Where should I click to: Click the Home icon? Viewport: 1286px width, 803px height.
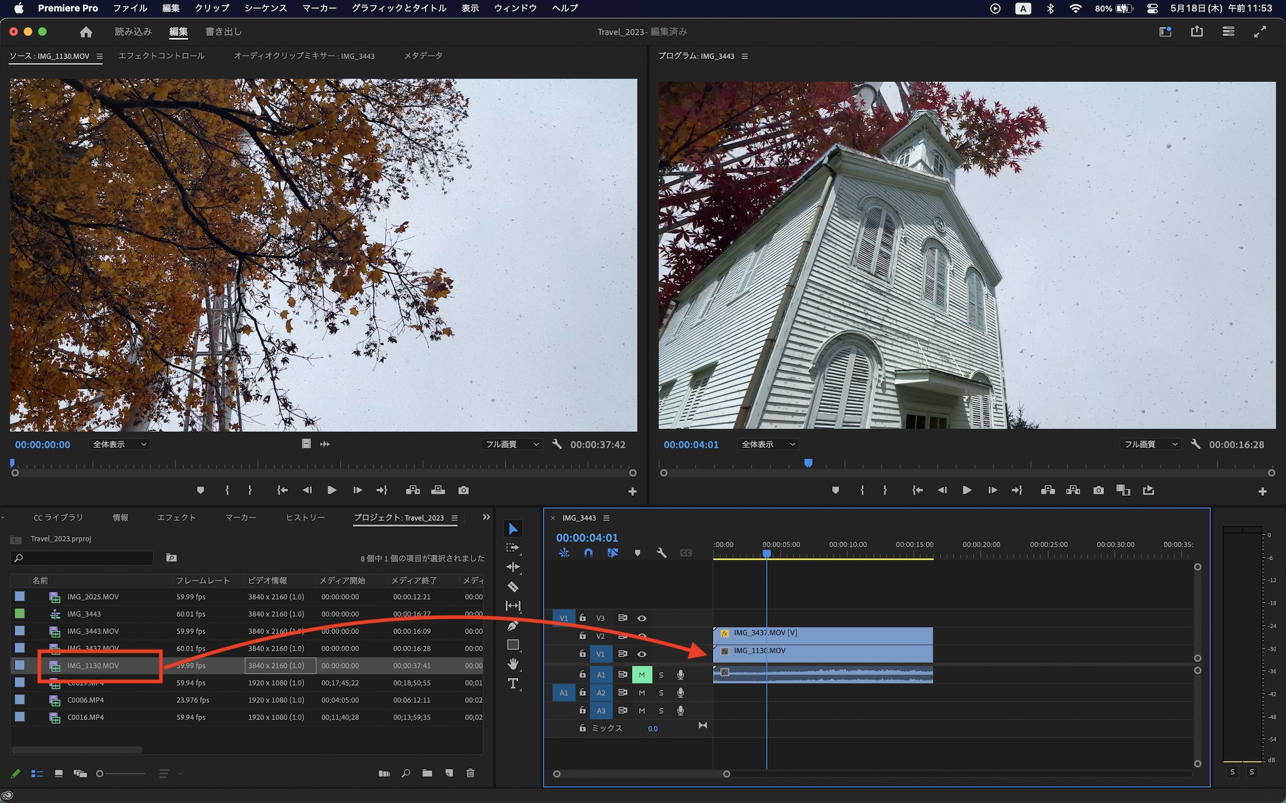(x=86, y=31)
